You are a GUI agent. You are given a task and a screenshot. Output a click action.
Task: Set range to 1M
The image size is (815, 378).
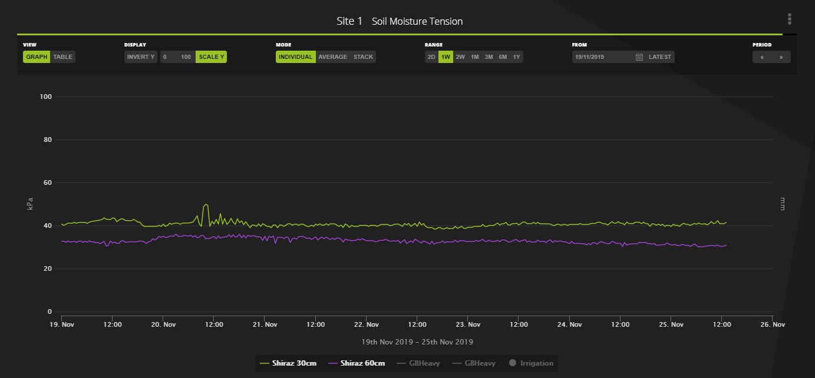tap(474, 57)
